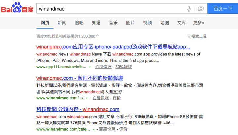This screenshot has height=135, width=238.
Task: Open image search via camera icon
Action: pyautogui.click(x=201, y=9)
